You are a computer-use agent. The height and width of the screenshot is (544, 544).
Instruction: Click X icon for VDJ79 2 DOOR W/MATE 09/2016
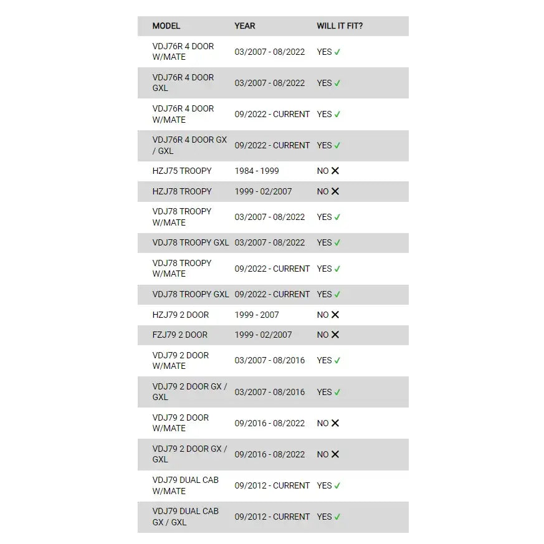335,423
